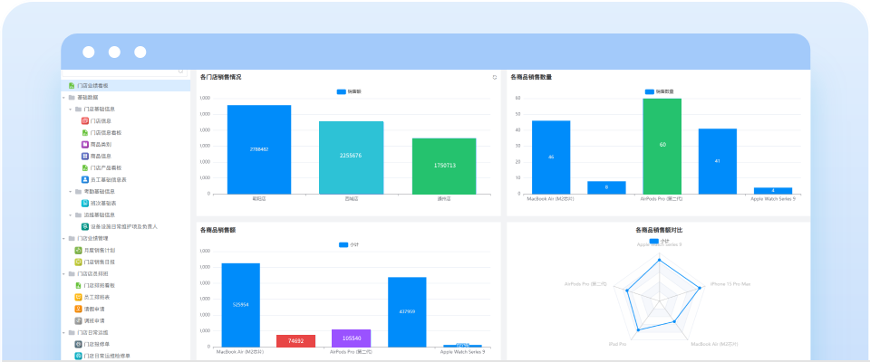Click the short bar labeled 8
The image size is (870, 362).
pos(606,187)
